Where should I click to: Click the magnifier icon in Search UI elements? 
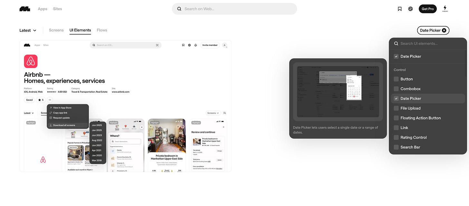coord(396,44)
